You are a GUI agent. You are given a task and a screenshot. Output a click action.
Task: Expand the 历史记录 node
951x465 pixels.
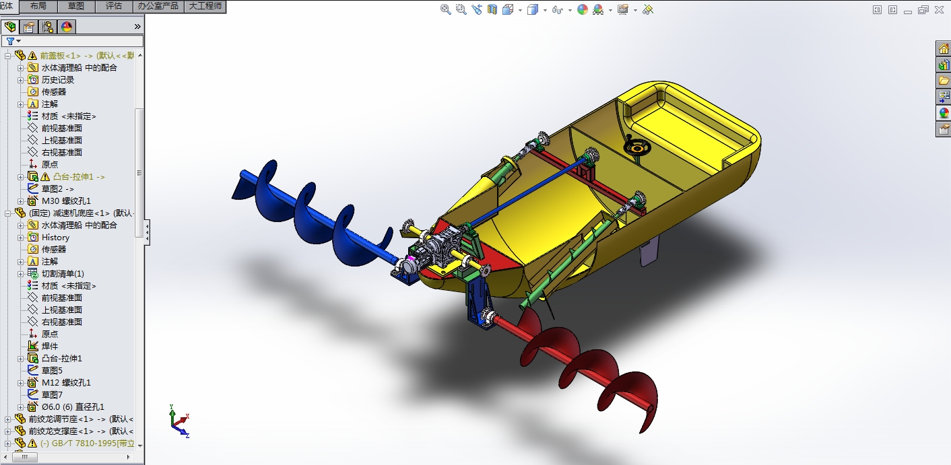[20, 80]
